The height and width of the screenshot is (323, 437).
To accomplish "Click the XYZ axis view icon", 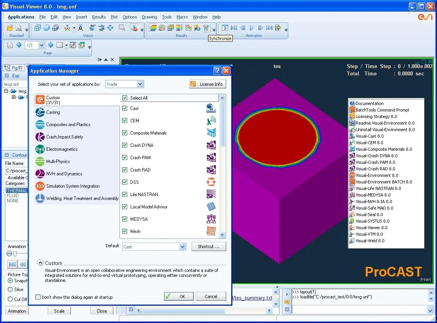I will [x=67, y=28].
